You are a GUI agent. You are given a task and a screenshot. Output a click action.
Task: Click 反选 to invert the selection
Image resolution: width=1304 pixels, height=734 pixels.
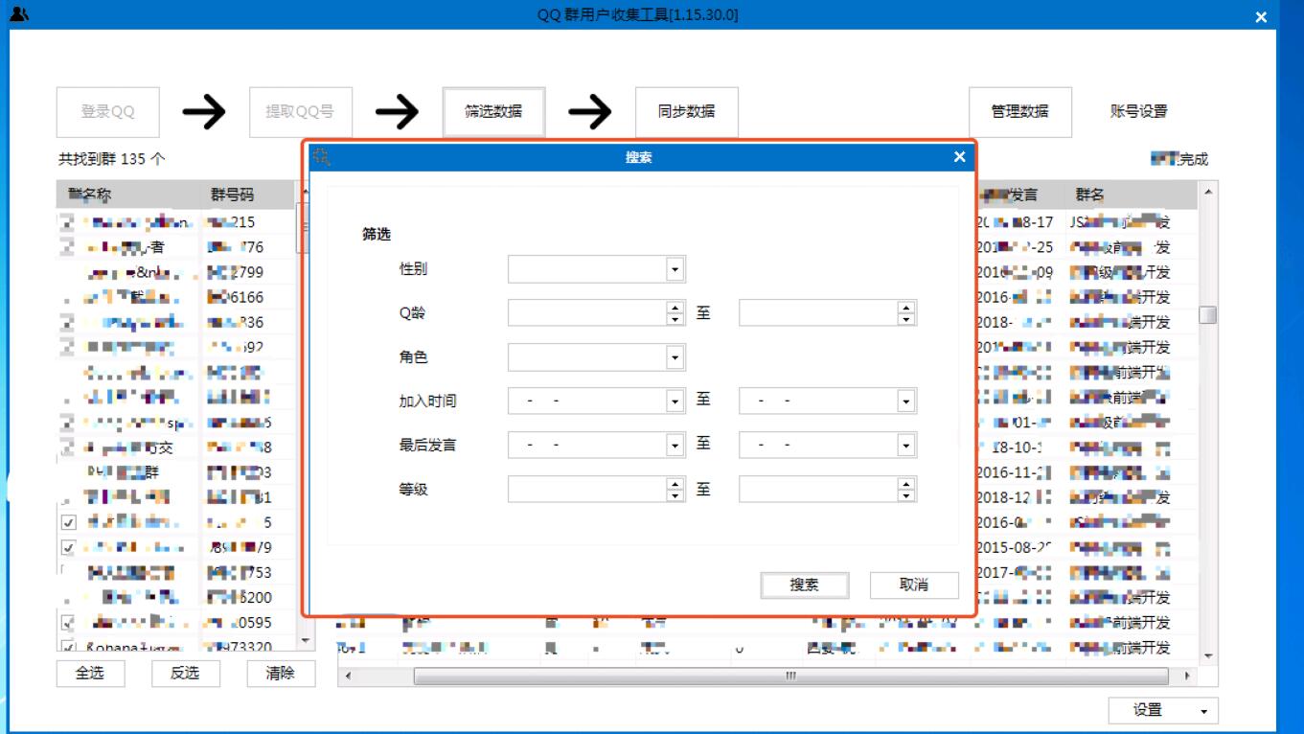coord(185,673)
